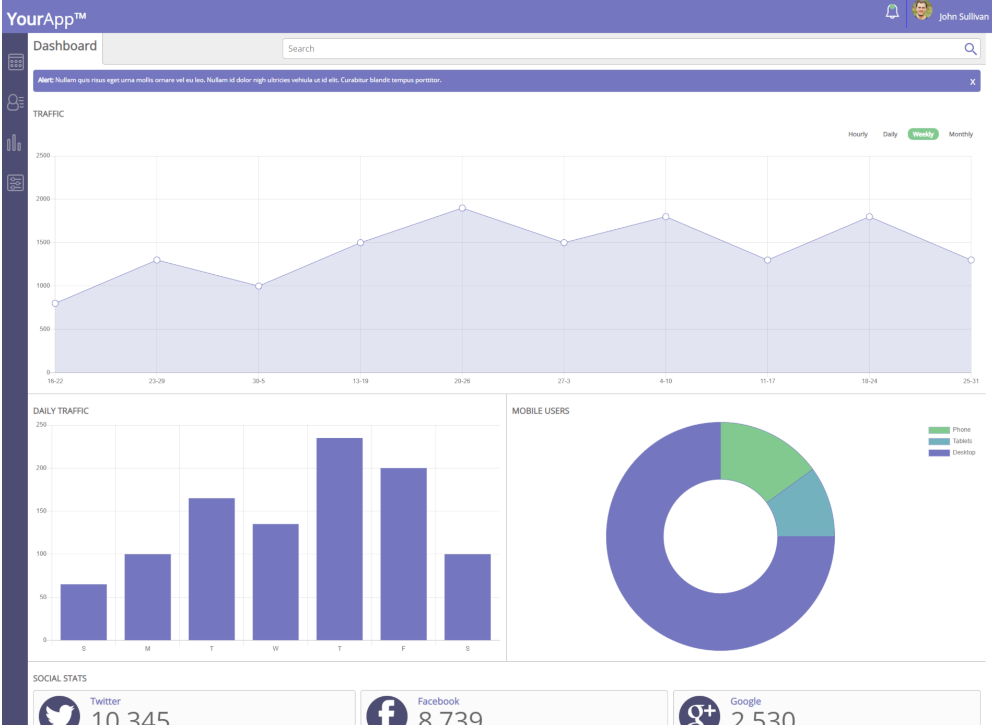The height and width of the screenshot is (725, 992).
Task: Open the members list sidebar icon
Action: 15,102
